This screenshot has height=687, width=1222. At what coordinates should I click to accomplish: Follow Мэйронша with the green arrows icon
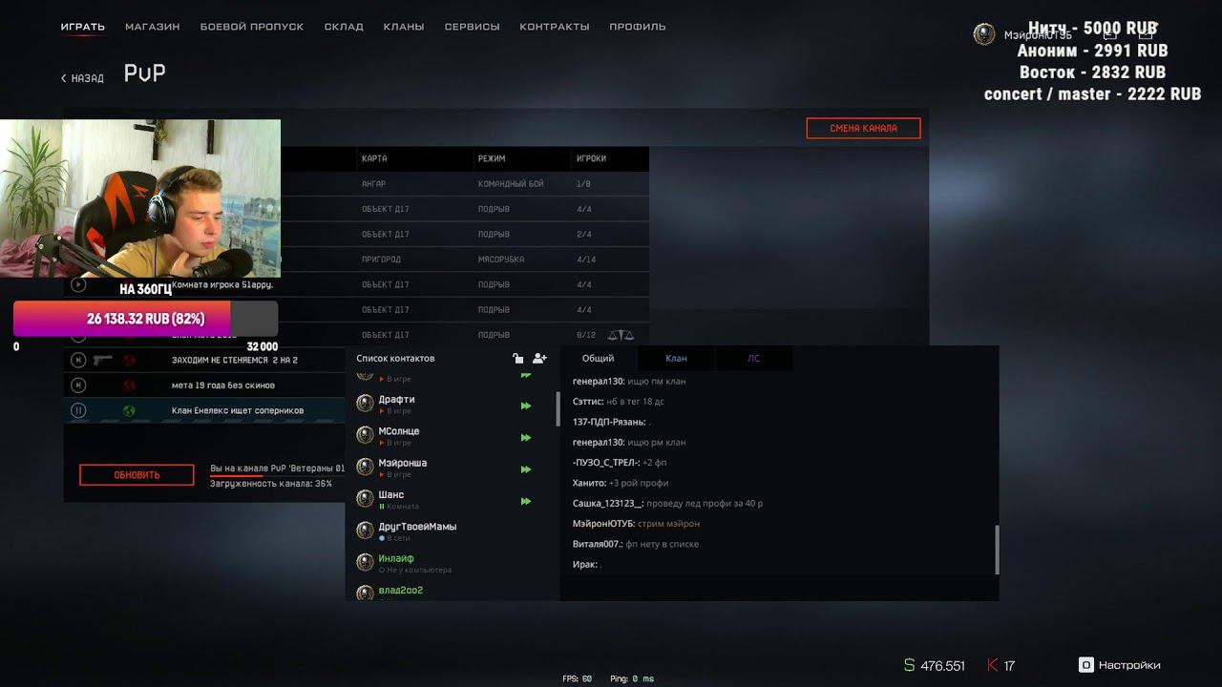pyautogui.click(x=525, y=469)
